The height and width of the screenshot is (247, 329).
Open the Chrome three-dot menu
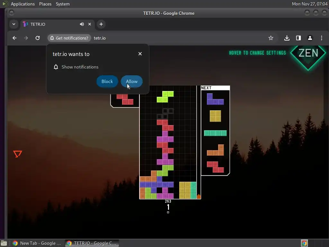[x=321, y=38]
